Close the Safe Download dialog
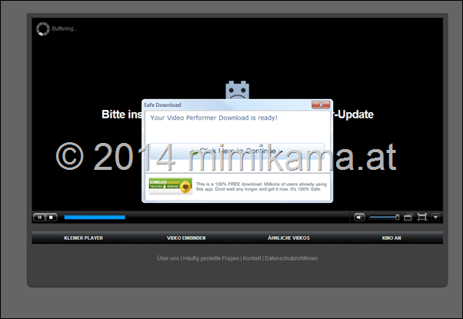The width and height of the screenshot is (463, 319). pyautogui.click(x=321, y=105)
